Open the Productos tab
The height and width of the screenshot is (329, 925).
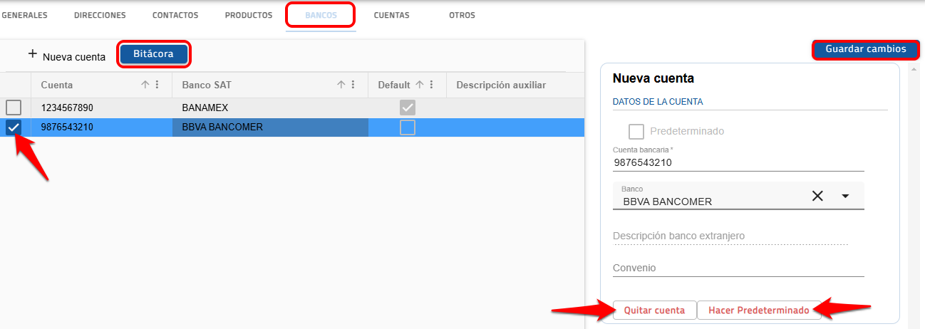[249, 15]
